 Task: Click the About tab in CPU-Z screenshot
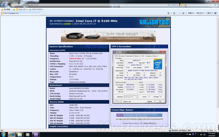(155, 56)
